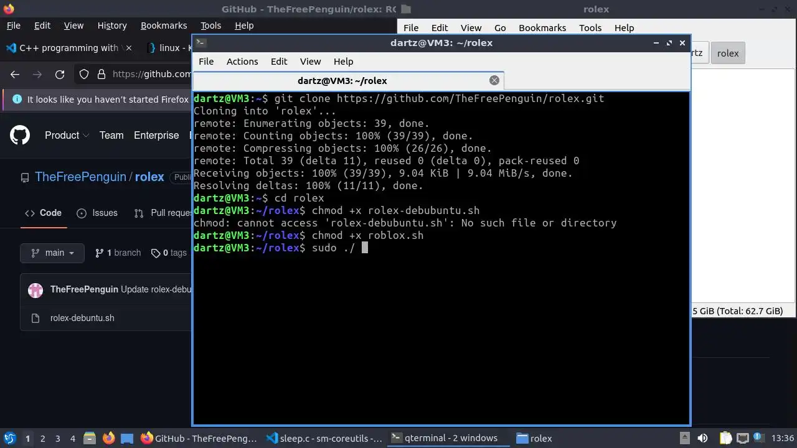
Task: Go forward in Firefox
Action: (37, 74)
